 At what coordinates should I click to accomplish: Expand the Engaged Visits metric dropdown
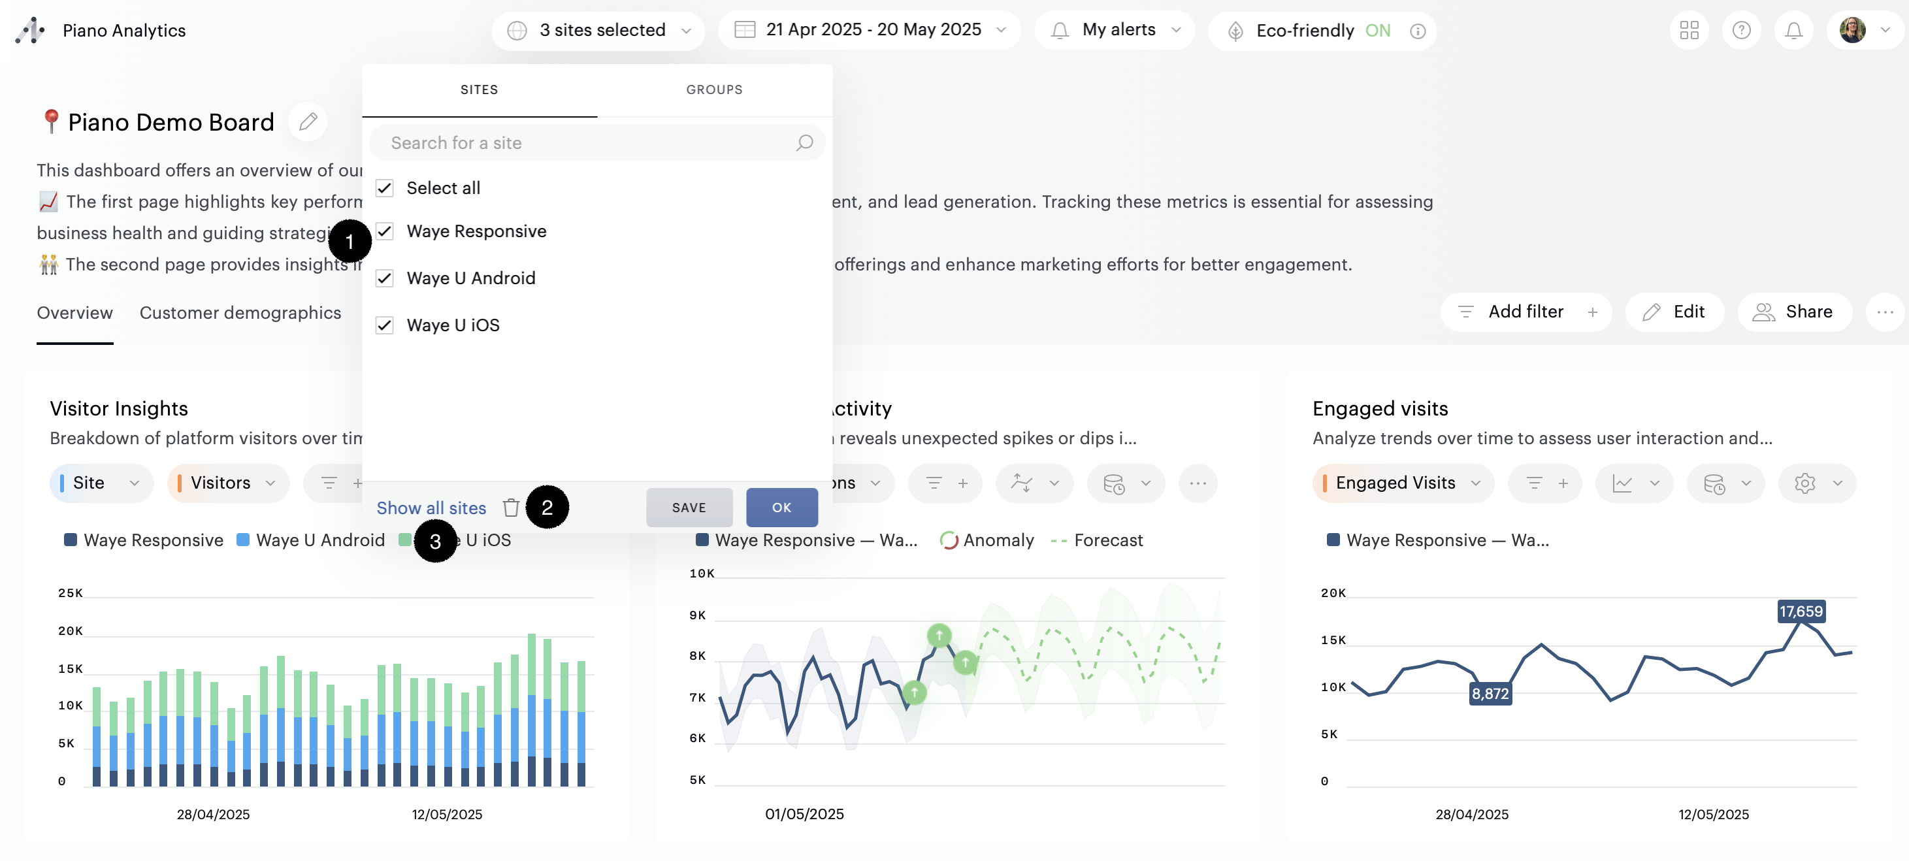click(1401, 483)
